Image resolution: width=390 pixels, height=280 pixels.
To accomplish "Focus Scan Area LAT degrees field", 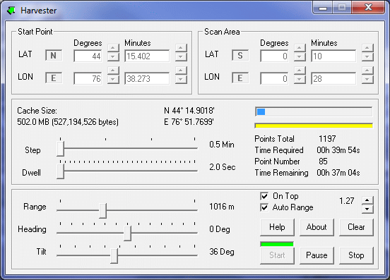I will click(x=274, y=56).
